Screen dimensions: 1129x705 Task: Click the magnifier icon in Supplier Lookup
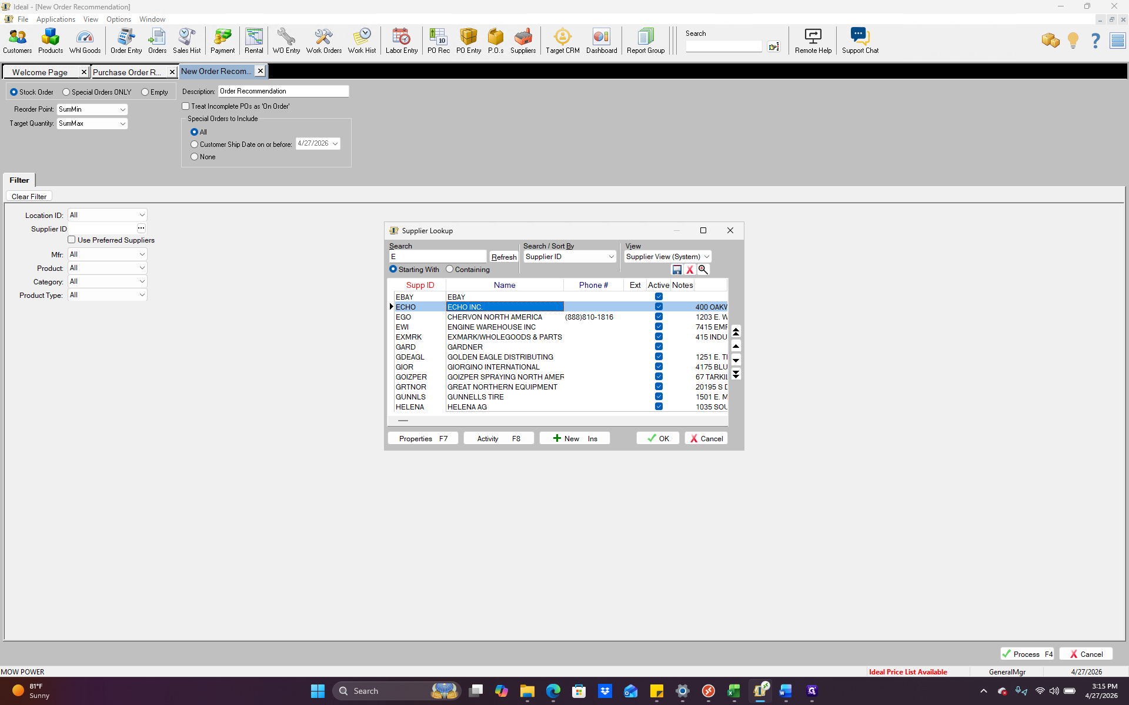(703, 270)
